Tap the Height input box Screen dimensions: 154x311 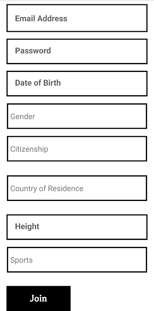pyautogui.click(x=77, y=227)
